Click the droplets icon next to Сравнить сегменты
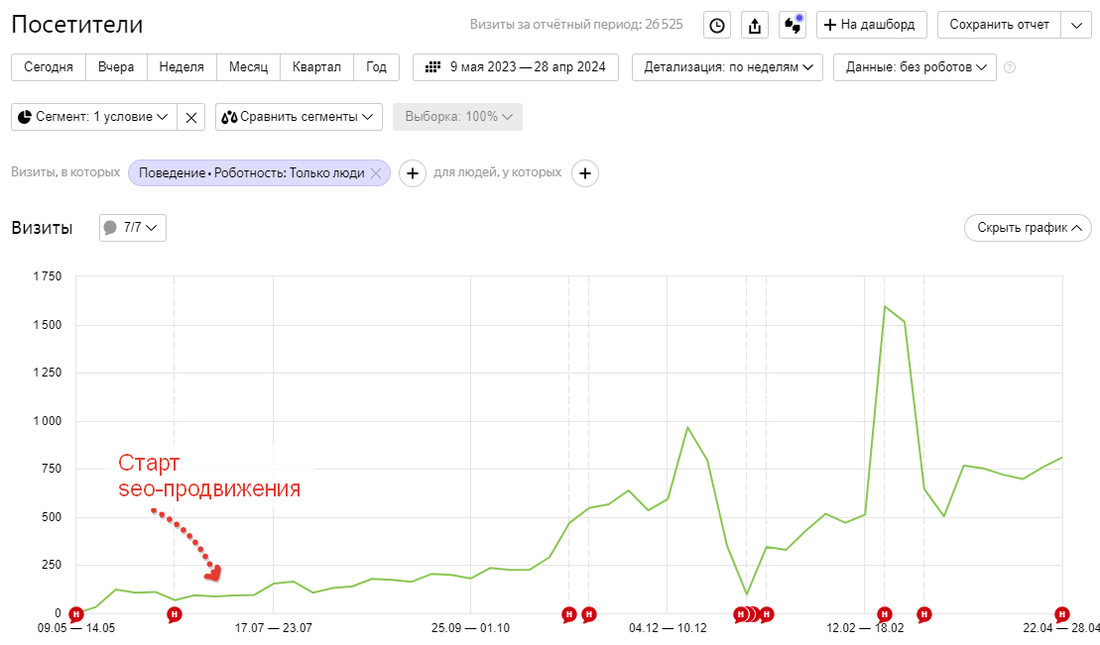 click(x=228, y=116)
